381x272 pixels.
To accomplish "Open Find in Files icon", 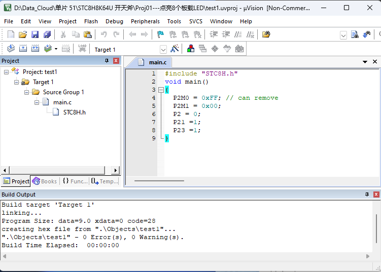I will (266, 34).
